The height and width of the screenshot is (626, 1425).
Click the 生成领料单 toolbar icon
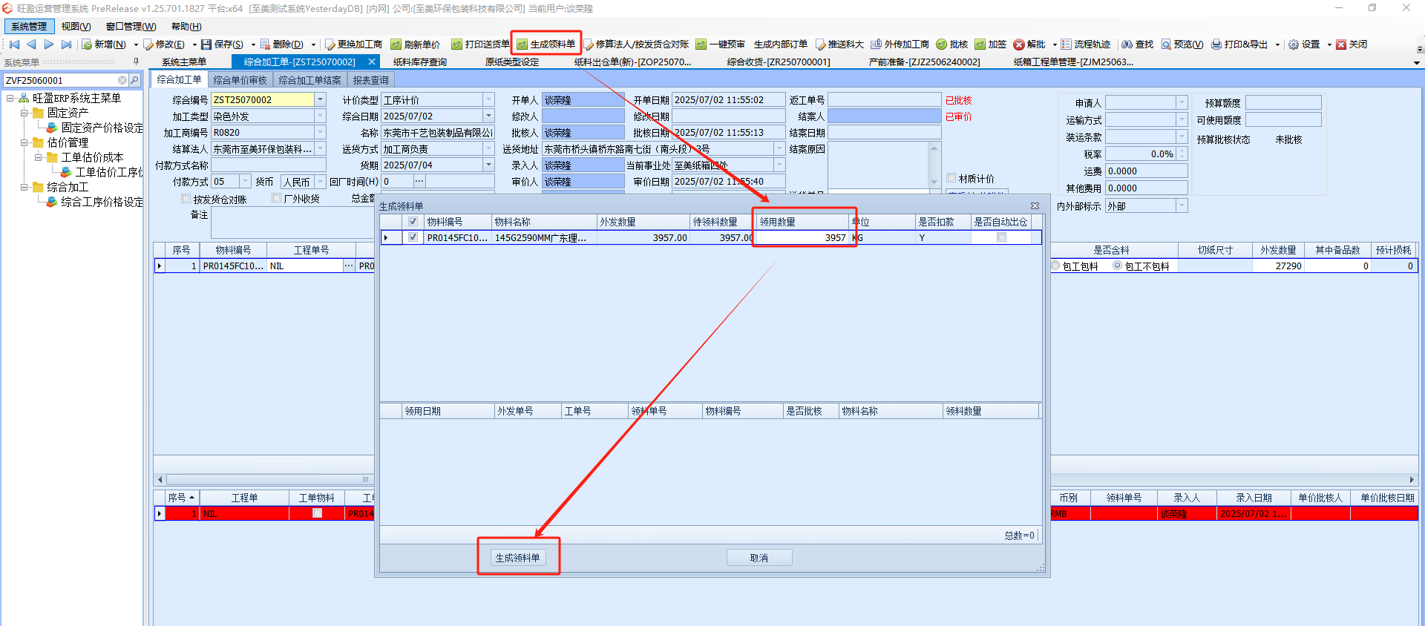522,45
